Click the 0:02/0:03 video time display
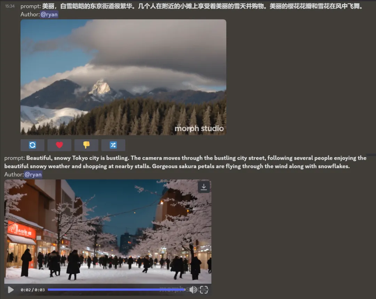The image size is (376, 299). 32,290
